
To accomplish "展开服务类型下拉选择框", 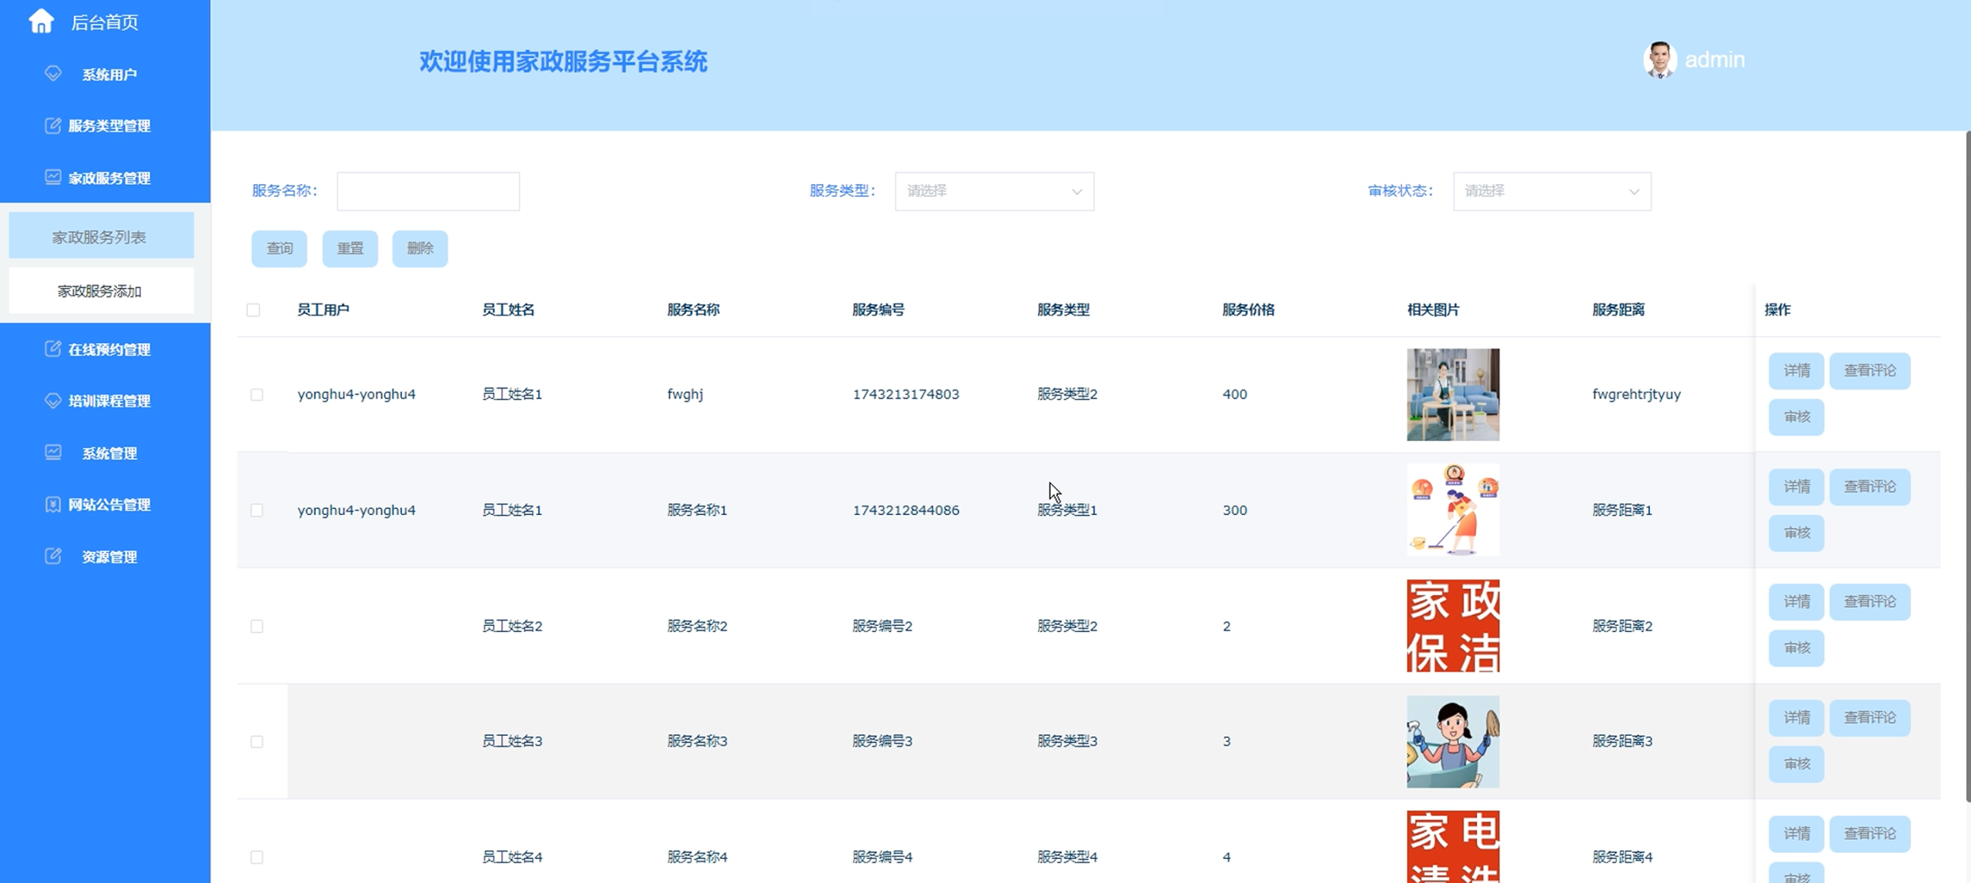I will tap(994, 191).
